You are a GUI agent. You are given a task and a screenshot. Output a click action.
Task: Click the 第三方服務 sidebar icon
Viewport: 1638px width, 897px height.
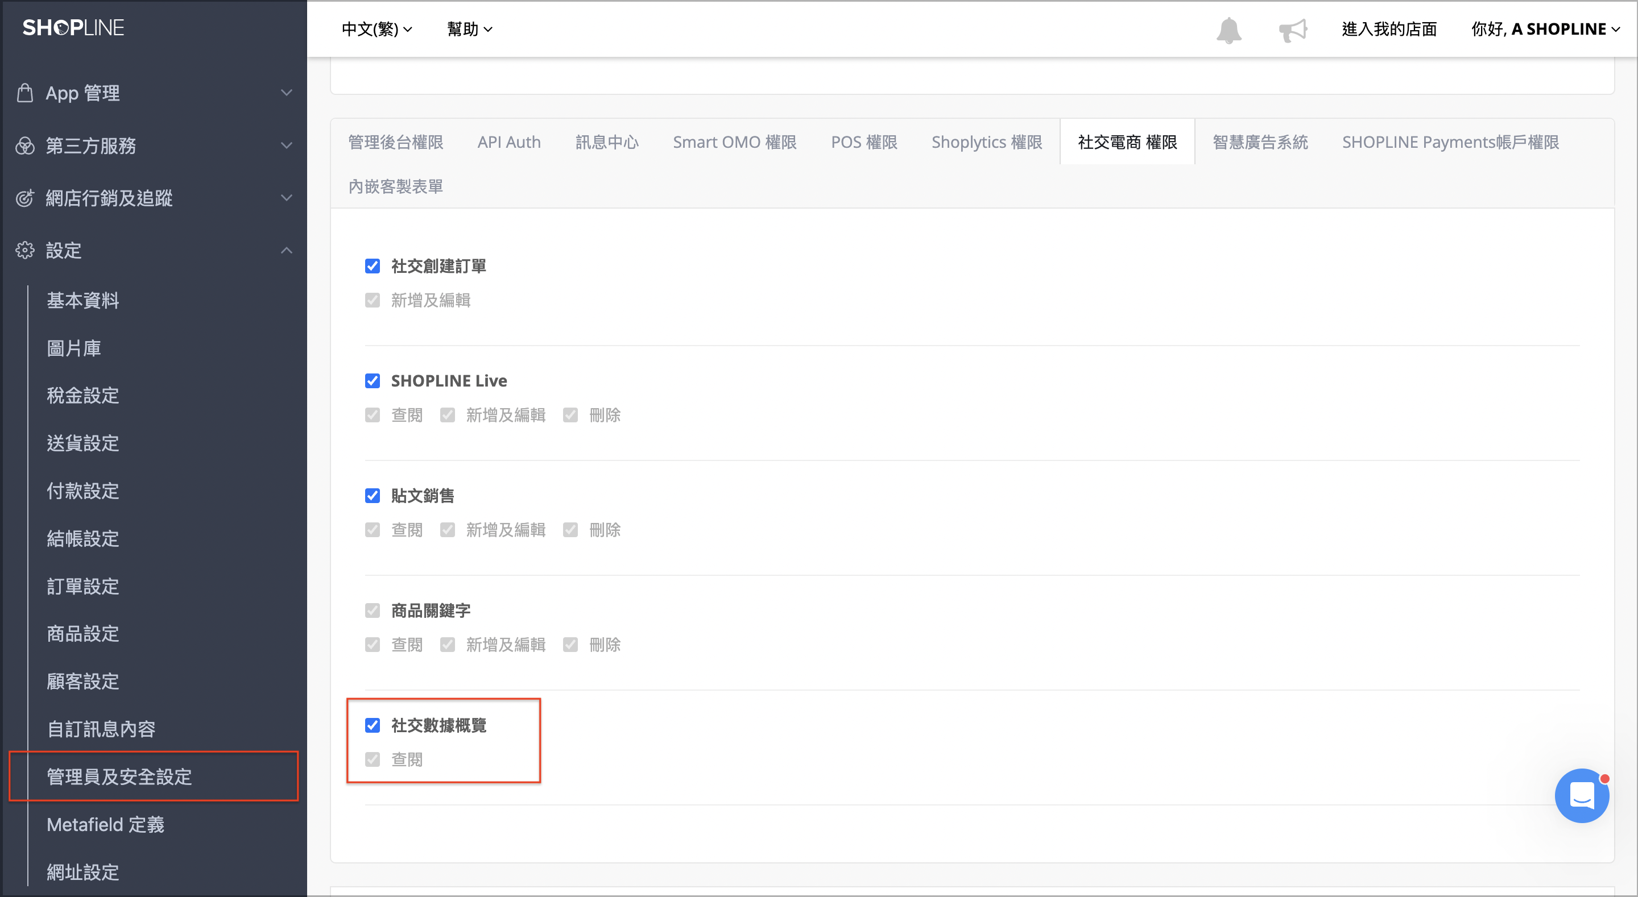(x=25, y=146)
